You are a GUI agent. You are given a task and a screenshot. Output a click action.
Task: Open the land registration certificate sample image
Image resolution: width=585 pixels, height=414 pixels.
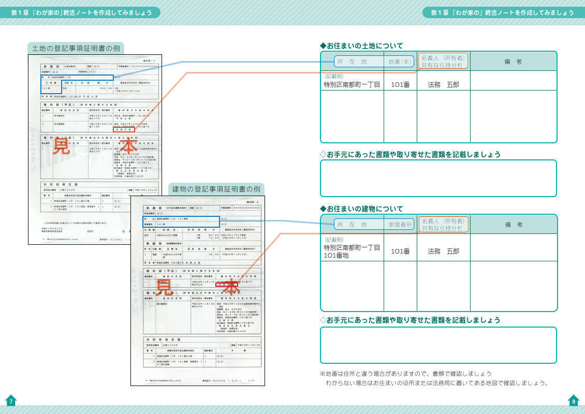[x=95, y=149]
